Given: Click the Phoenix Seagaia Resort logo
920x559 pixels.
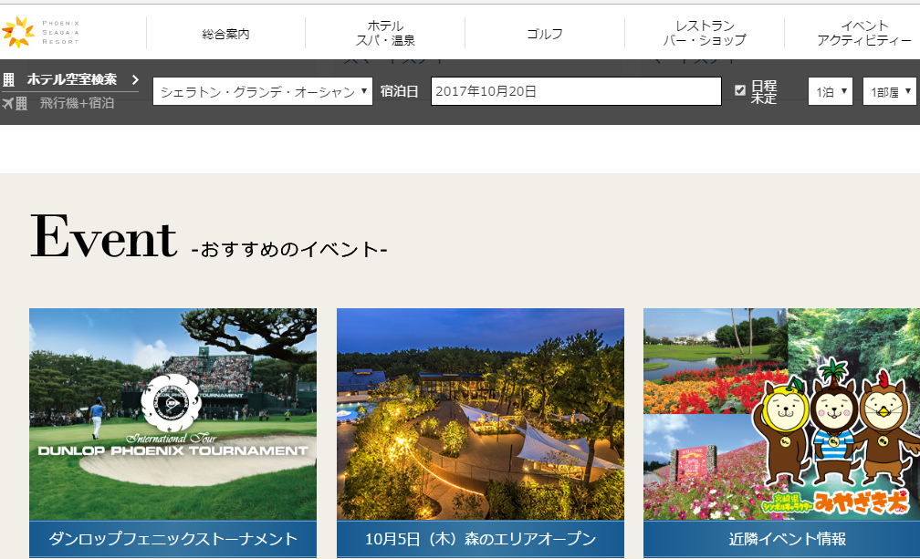Looking at the screenshot, I should pos(40,32).
